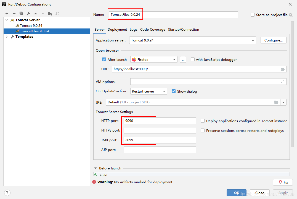Click browser ellipsis button
Viewport: 297px width, 199px height.
pyautogui.click(x=183, y=60)
